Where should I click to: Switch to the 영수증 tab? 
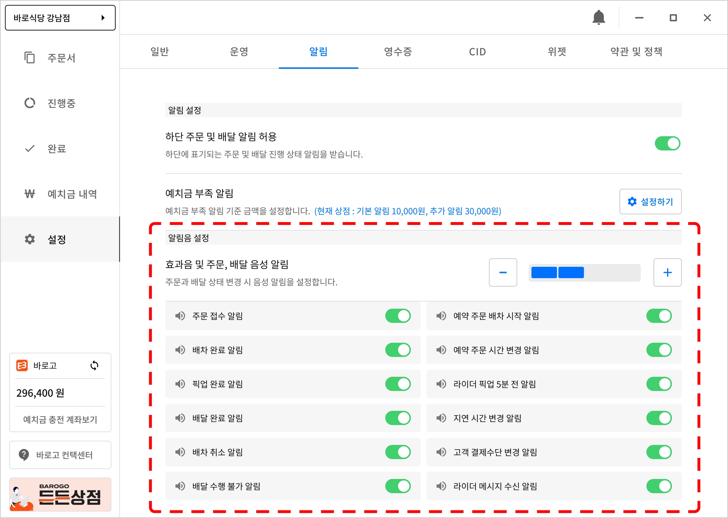pyautogui.click(x=398, y=52)
